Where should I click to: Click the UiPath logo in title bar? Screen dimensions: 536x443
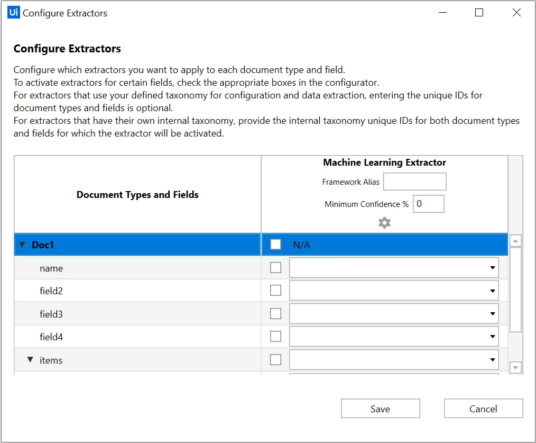click(13, 12)
